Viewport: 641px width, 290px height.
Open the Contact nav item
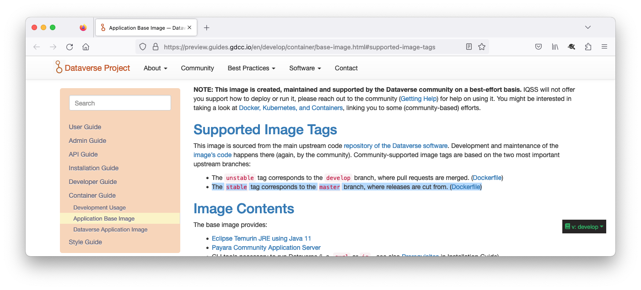click(346, 68)
